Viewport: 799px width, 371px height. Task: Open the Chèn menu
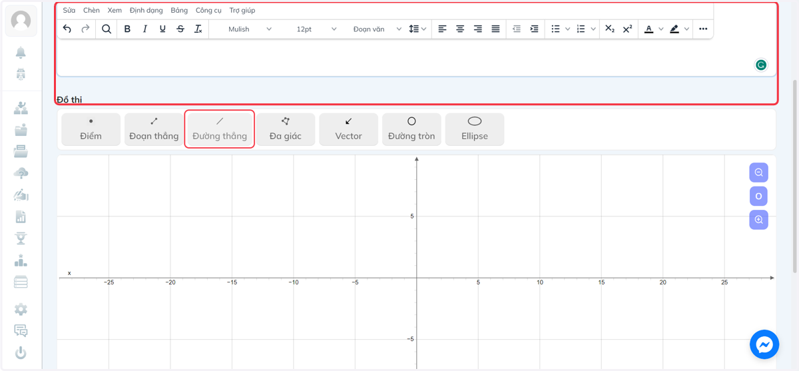pos(91,11)
